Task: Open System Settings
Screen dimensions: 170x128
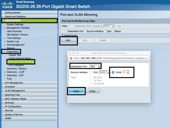Action: click(15, 24)
